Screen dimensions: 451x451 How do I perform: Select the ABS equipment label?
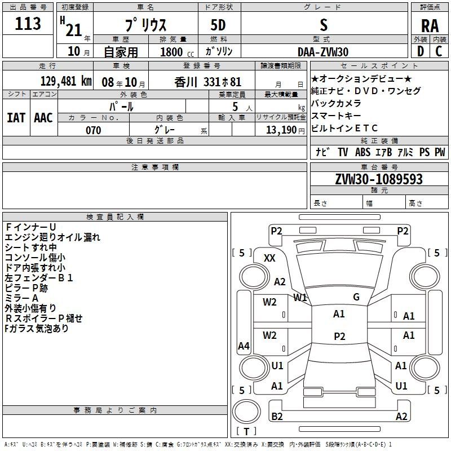click(x=362, y=152)
